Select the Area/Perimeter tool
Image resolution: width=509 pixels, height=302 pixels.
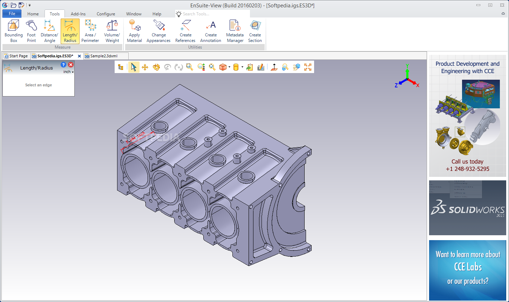pos(90,31)
